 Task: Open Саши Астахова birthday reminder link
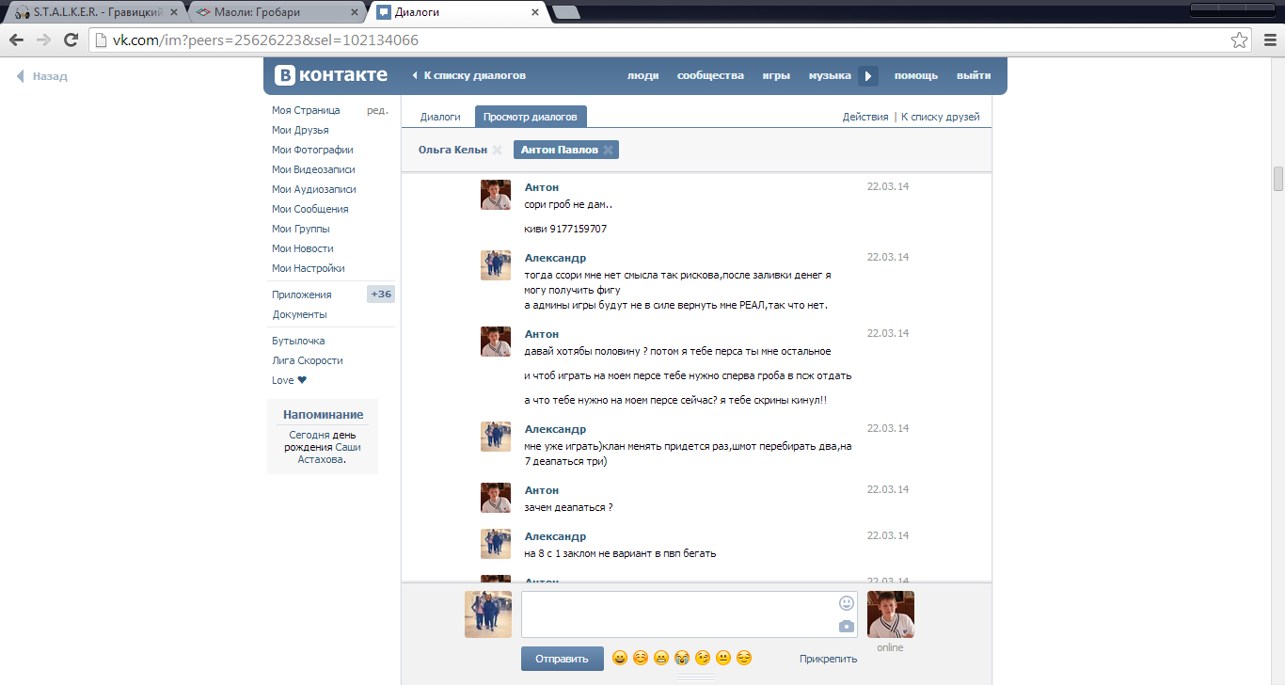coord(329,454)
